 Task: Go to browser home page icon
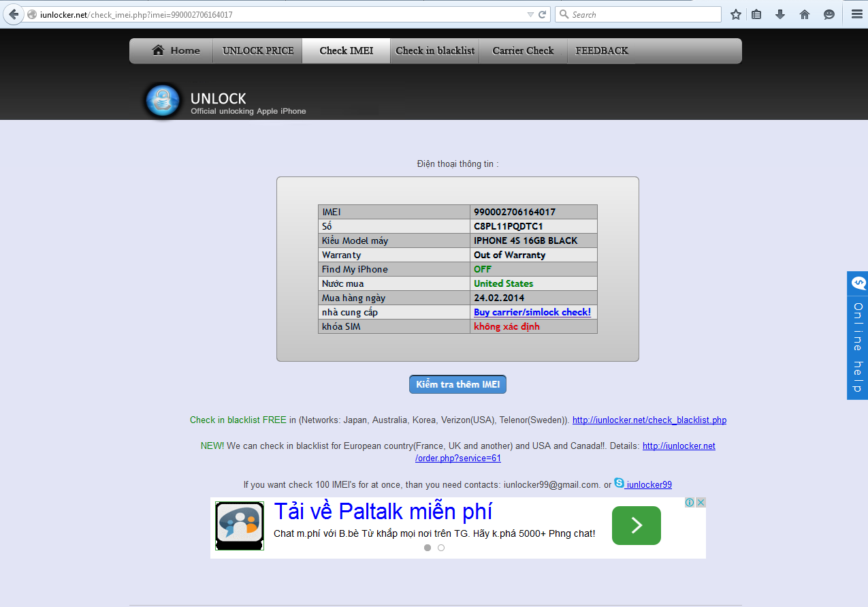tap(805, 14)
